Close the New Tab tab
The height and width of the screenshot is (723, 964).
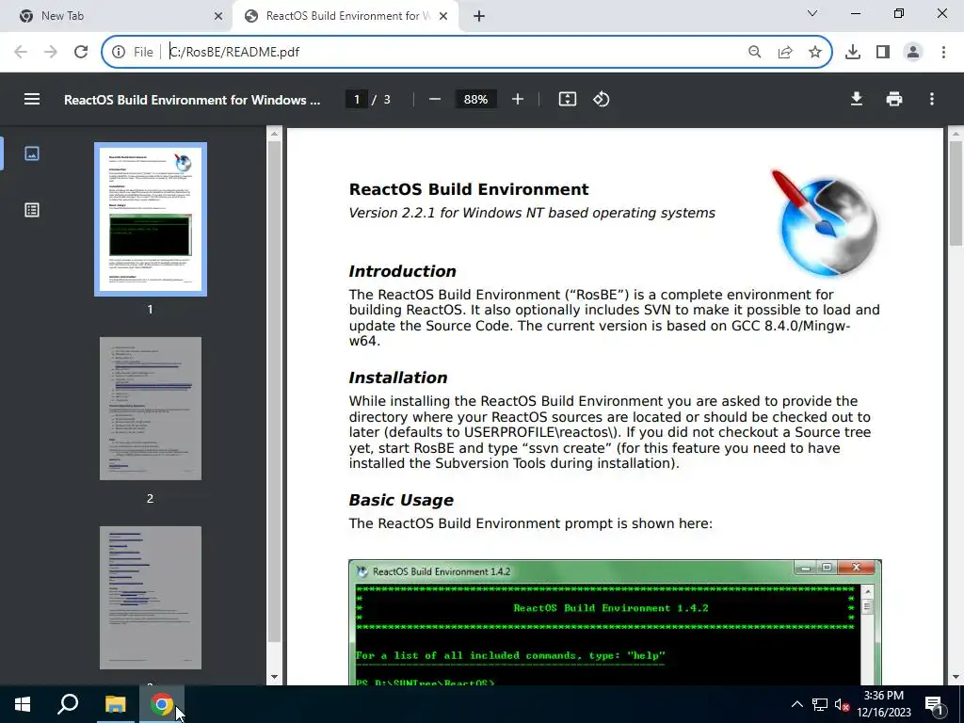tap(218, 16)
